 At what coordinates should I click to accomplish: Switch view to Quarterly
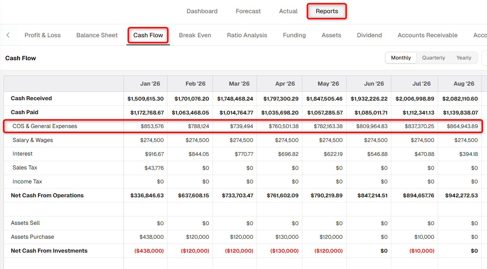pyautogui.click(x=433, y=58)
